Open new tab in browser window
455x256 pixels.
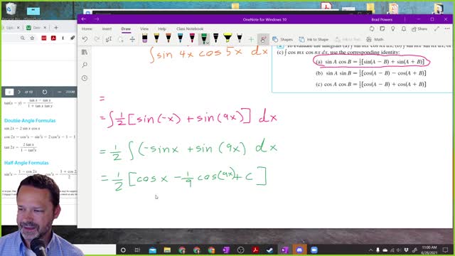(56, 28)
